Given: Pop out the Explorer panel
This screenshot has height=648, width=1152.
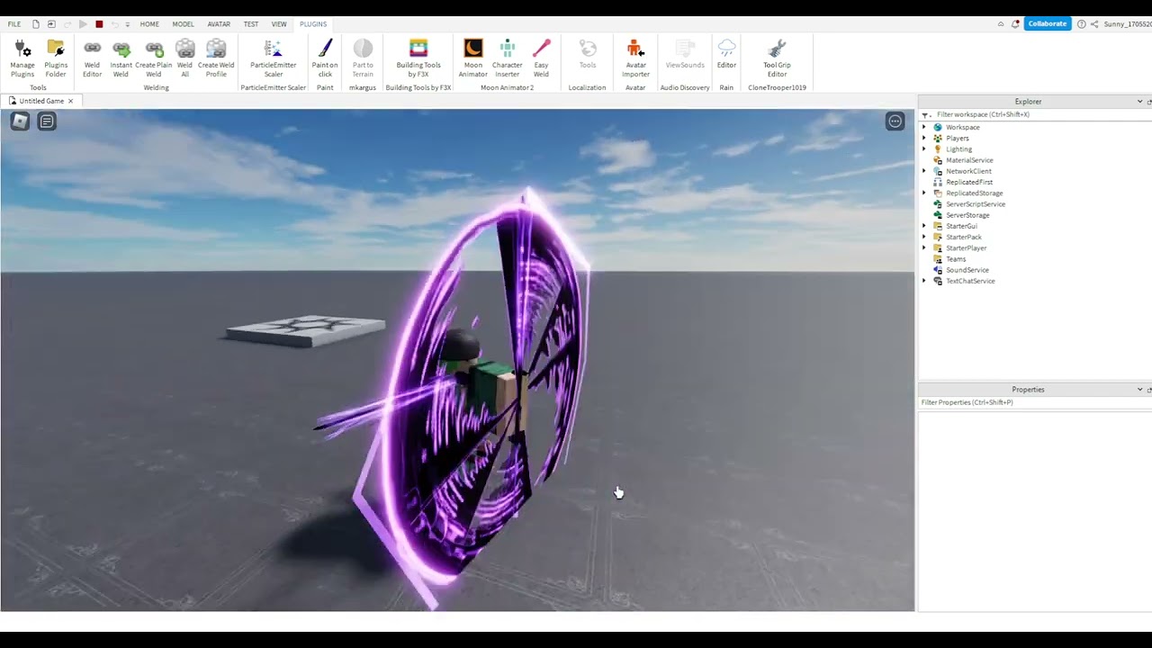Looking at the screenshot, I should coord(1149,102).
